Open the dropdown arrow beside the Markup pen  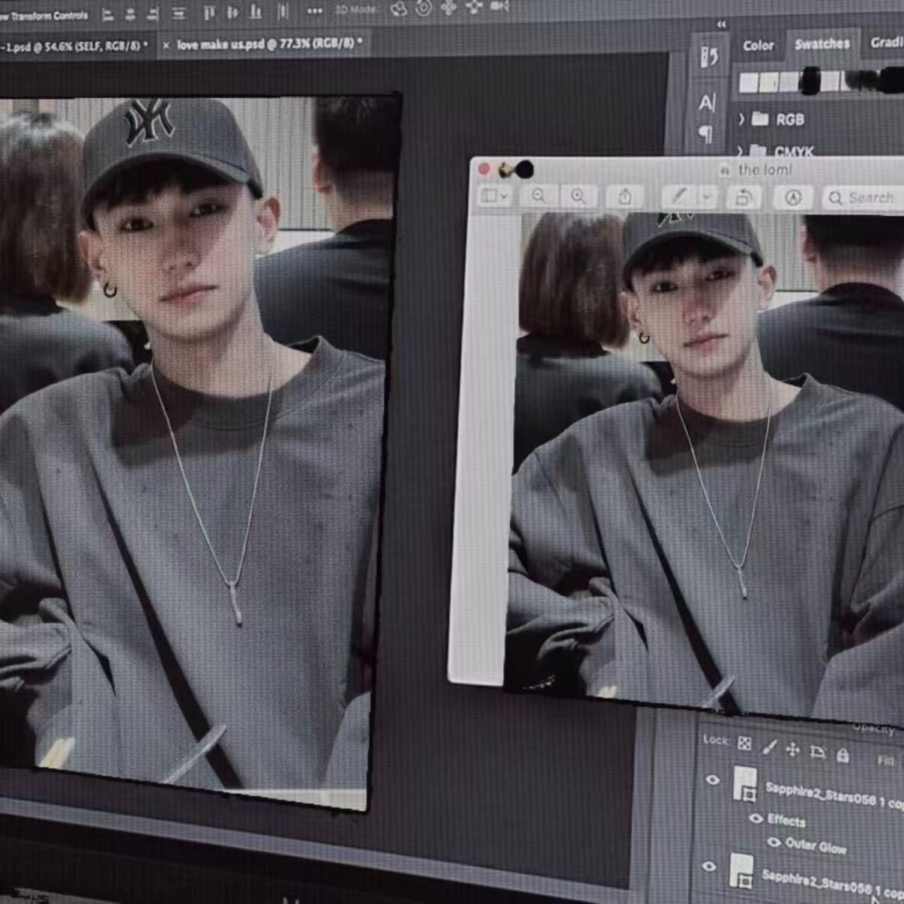coord(706,197)
